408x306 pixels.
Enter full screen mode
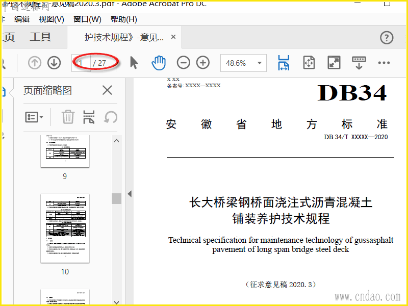tap(334, 63)
